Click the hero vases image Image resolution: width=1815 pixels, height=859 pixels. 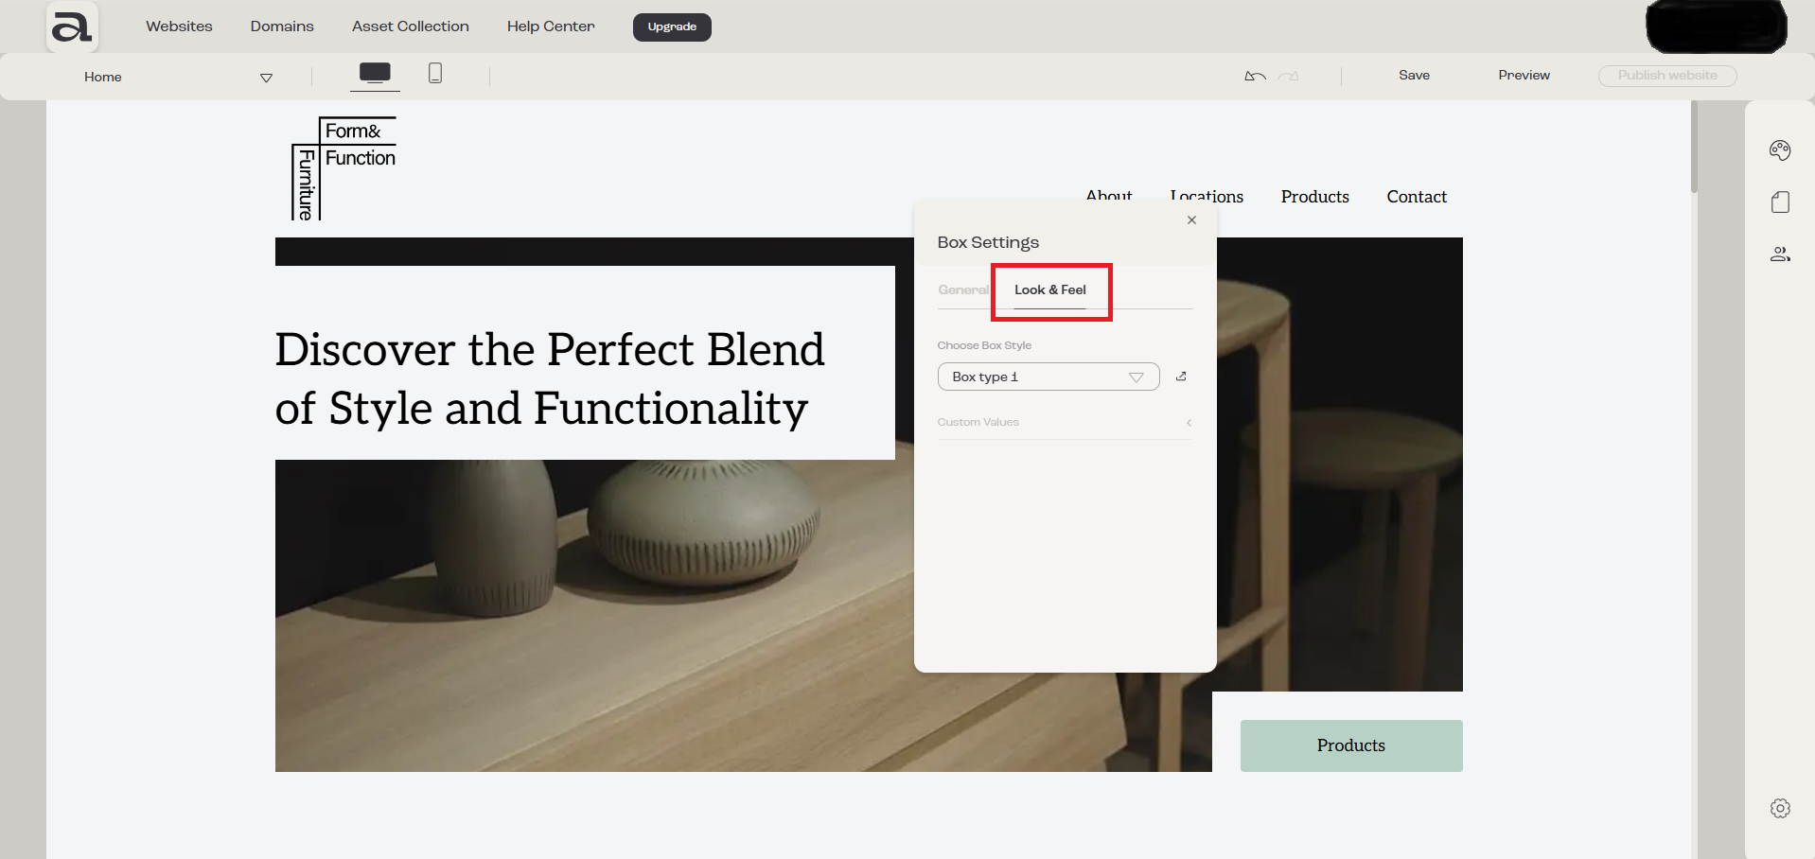point(594,615)
